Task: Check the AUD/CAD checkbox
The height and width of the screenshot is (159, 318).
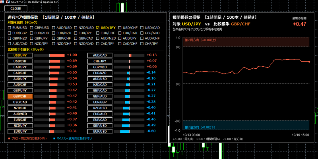Action: click(9, 44)
